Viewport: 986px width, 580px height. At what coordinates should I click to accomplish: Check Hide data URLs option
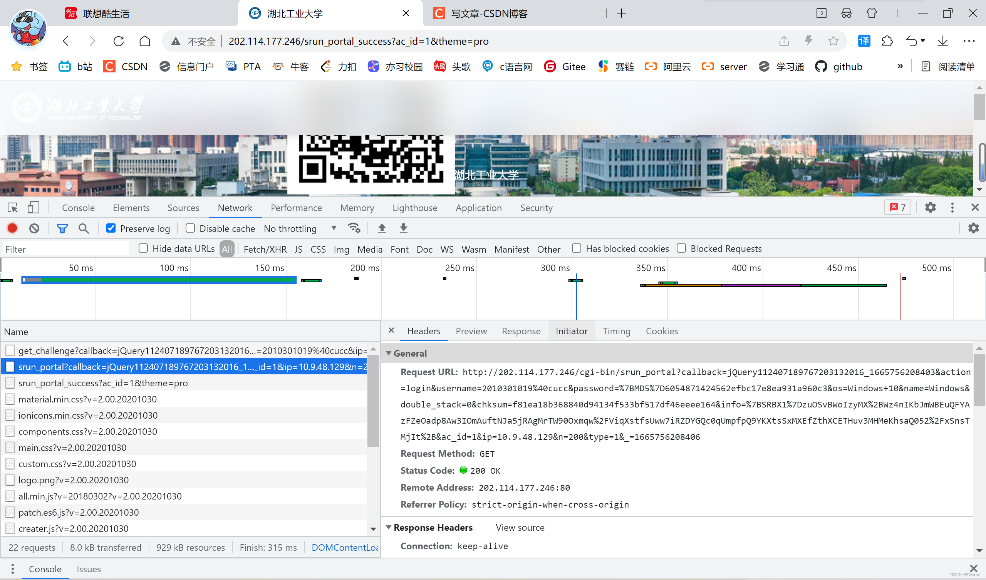point(143,248)
